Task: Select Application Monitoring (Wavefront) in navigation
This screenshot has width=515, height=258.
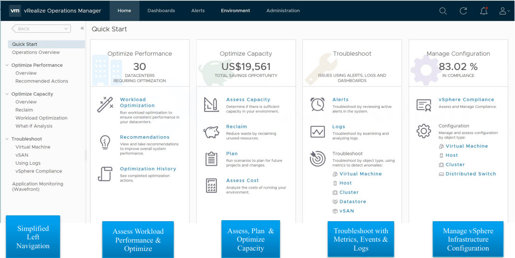Action: tap(38, 187)
